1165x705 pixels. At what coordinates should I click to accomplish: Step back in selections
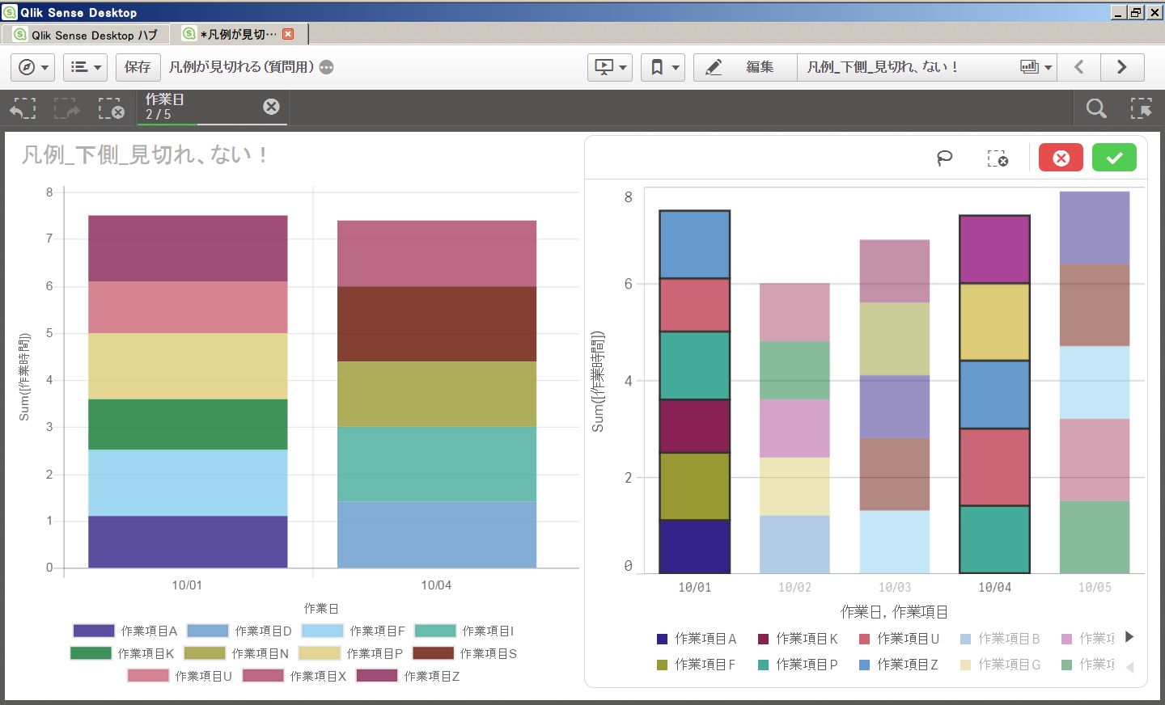(23, 108)
